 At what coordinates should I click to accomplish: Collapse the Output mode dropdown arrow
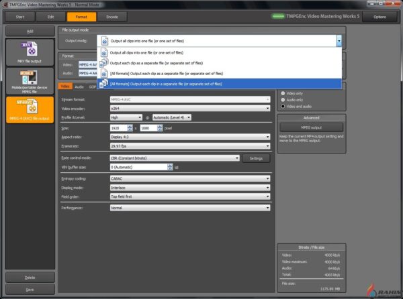pos(339,41)
